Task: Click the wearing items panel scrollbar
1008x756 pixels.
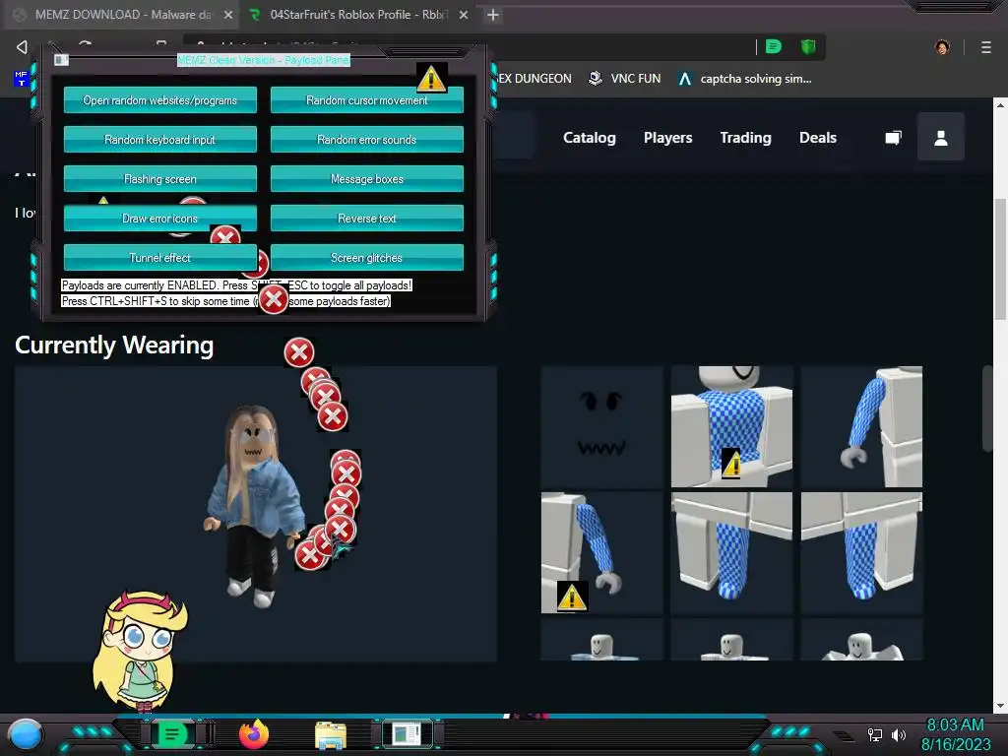Action: coord(988,409)
